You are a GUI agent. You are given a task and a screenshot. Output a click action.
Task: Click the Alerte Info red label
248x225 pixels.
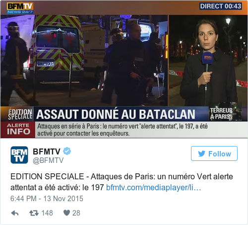coord(18,130)
